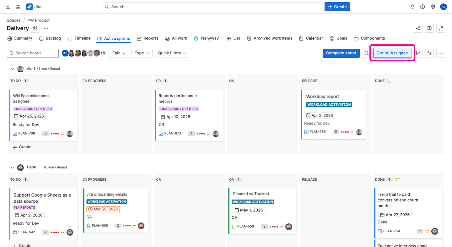The width and height of the screenshot is (452, 247).
Task: Click the help question mark icon
Action: 422,7
